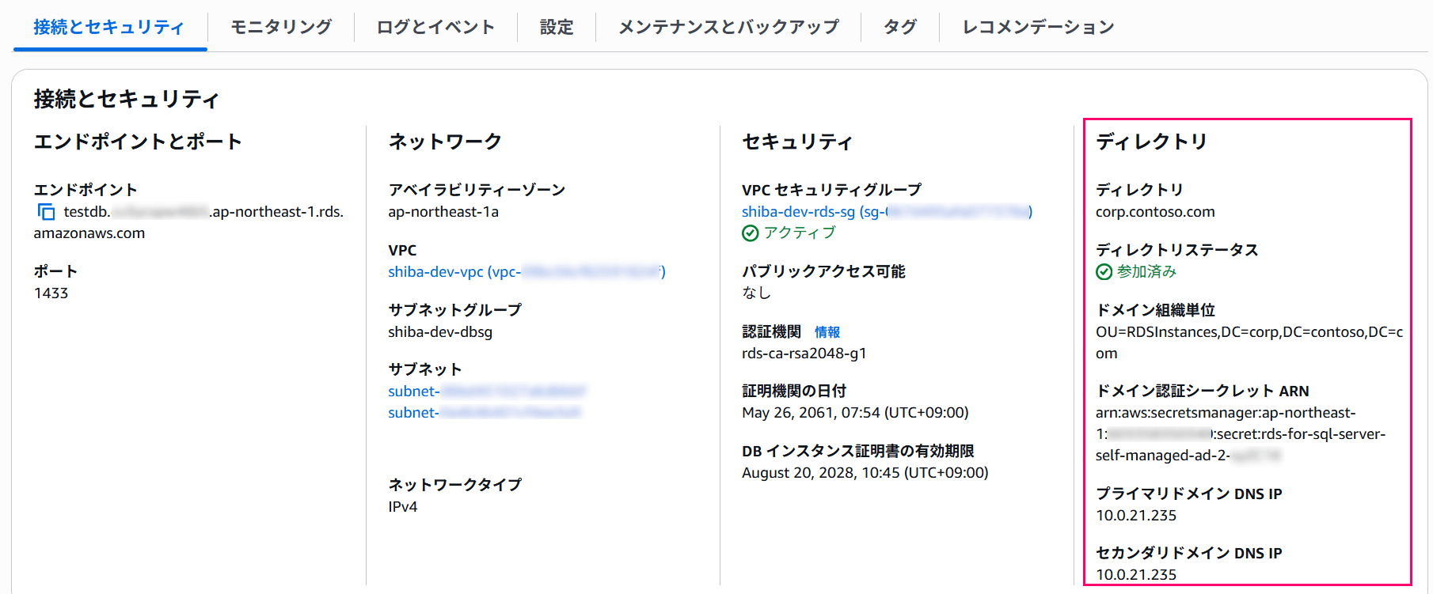Click the エンドポイントとポート heading
The width and height of the screenshot is (1433, 594).
(138, 142)
